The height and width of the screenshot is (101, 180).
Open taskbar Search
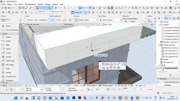(21, 98)
